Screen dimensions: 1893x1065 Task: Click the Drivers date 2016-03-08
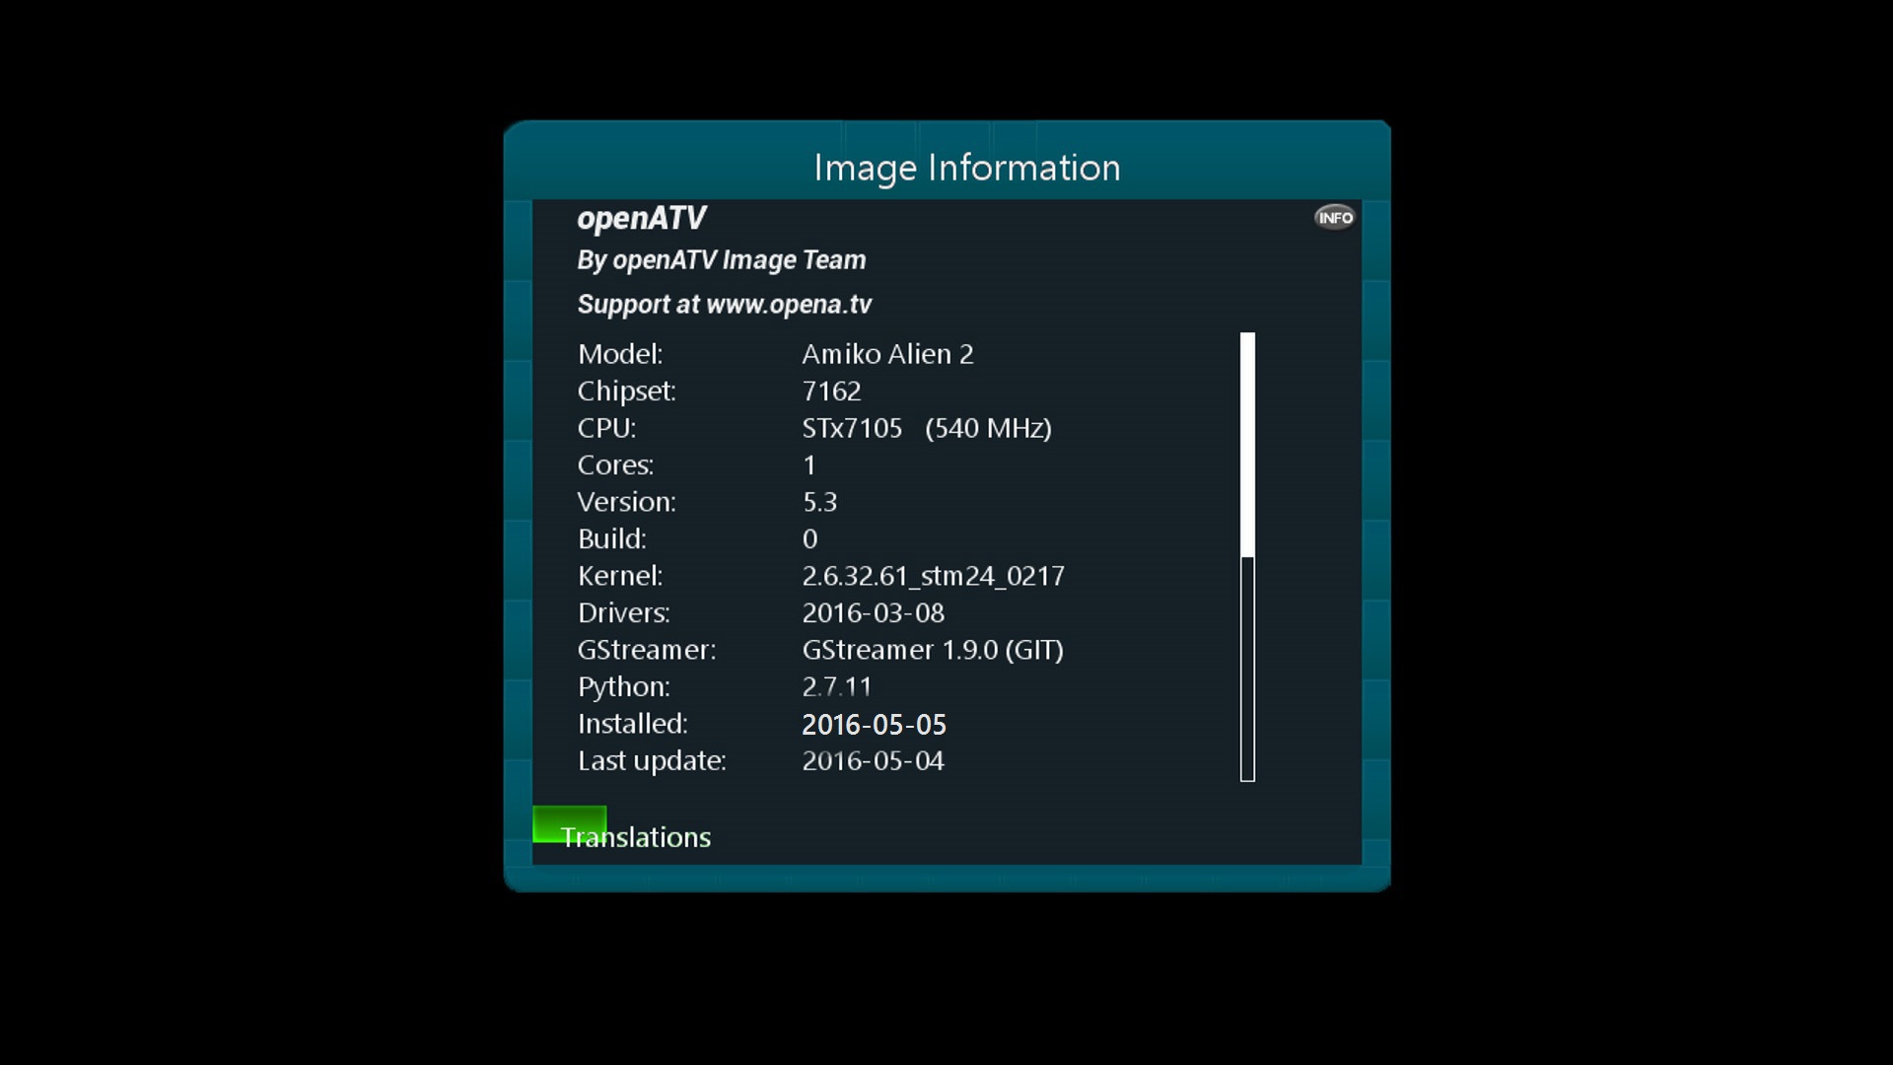click(873, 613)
